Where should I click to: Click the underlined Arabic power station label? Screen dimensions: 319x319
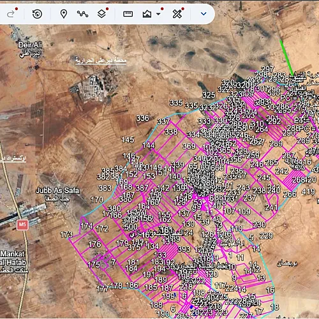coord(101,61)
